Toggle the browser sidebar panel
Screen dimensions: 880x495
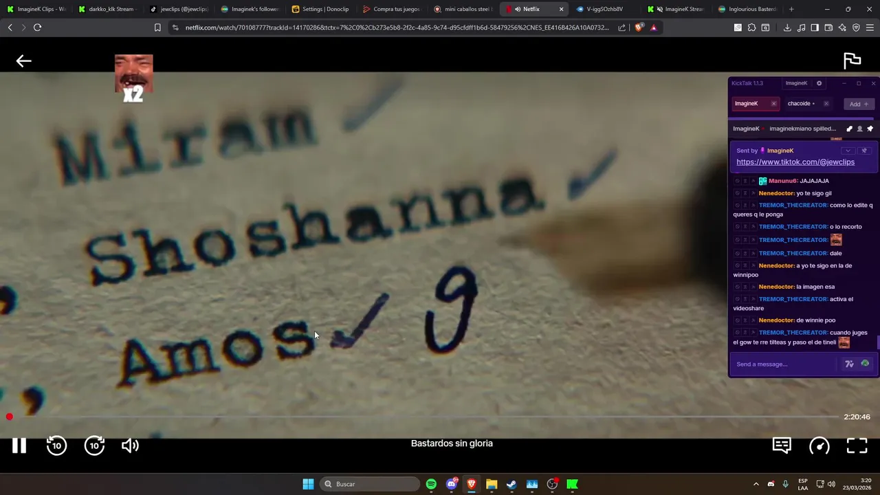tap(815, 27)
